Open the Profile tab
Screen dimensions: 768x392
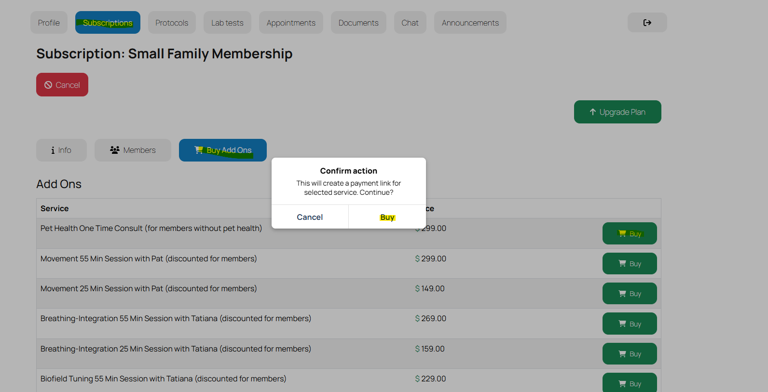click(x=49, y=23)
